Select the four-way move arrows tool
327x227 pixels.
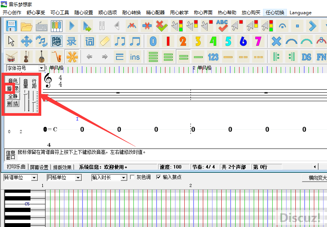(x=27, y=41)
